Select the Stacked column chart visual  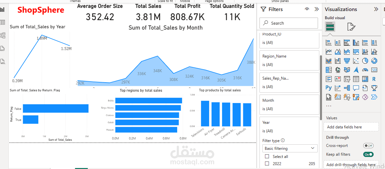tap(338, 43)
